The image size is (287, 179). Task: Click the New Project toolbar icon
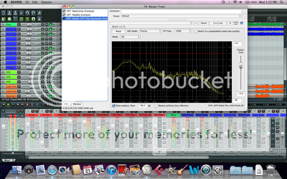coord(3,13)
